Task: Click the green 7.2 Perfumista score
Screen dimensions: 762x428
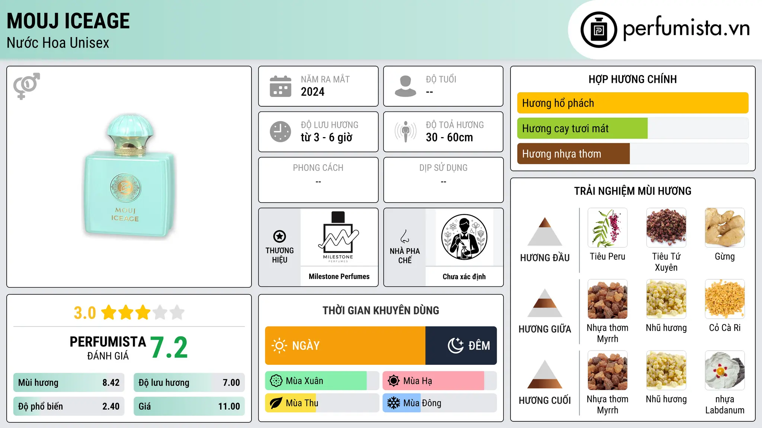Action: pyautogui.click(x=169, y=347)
